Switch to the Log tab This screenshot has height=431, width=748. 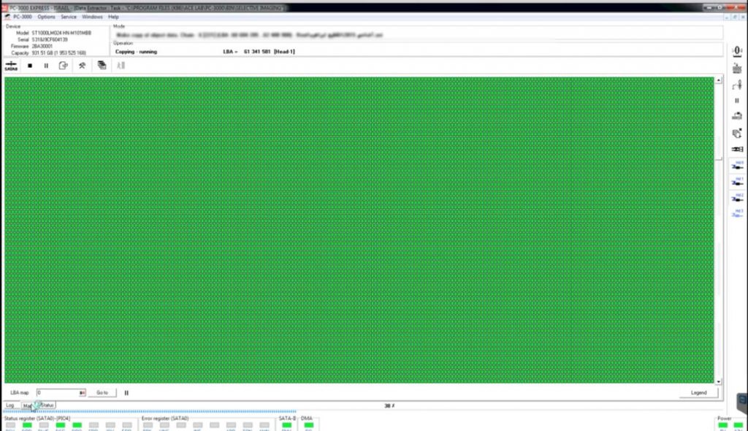10,405
